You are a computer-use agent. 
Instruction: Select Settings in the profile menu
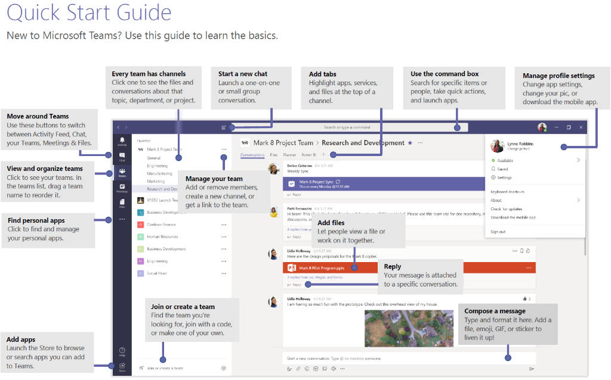tap(504, 177)
